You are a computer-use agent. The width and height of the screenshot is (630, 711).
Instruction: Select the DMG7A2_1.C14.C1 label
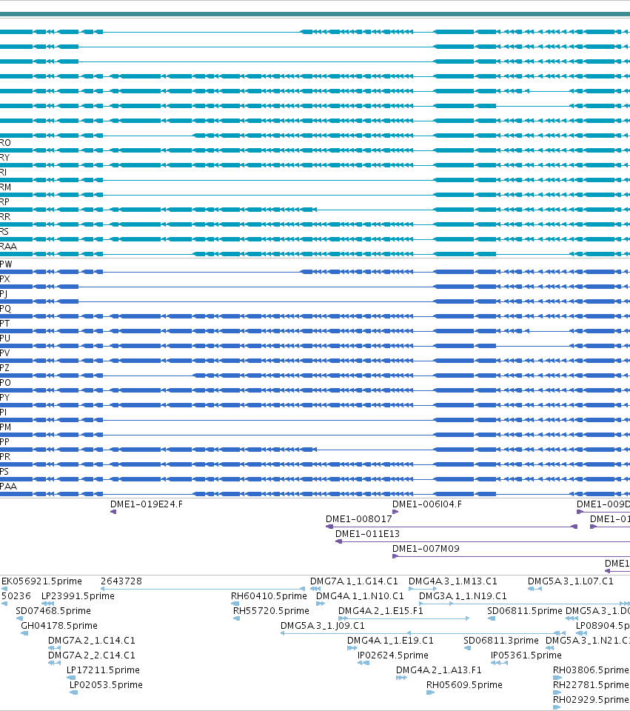[x=92, y=641]
